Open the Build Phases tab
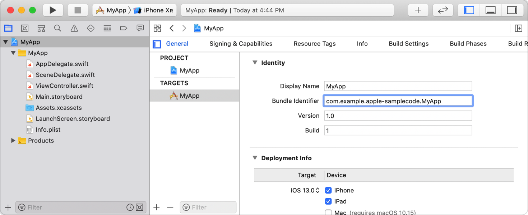528x215 pixels. (468, 44)
